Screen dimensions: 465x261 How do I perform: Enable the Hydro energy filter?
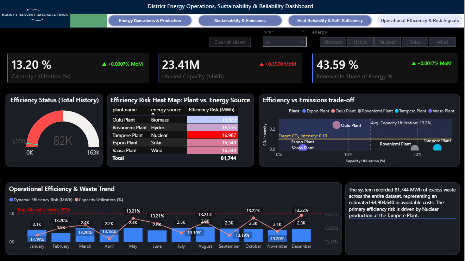[x=360, y=42]
